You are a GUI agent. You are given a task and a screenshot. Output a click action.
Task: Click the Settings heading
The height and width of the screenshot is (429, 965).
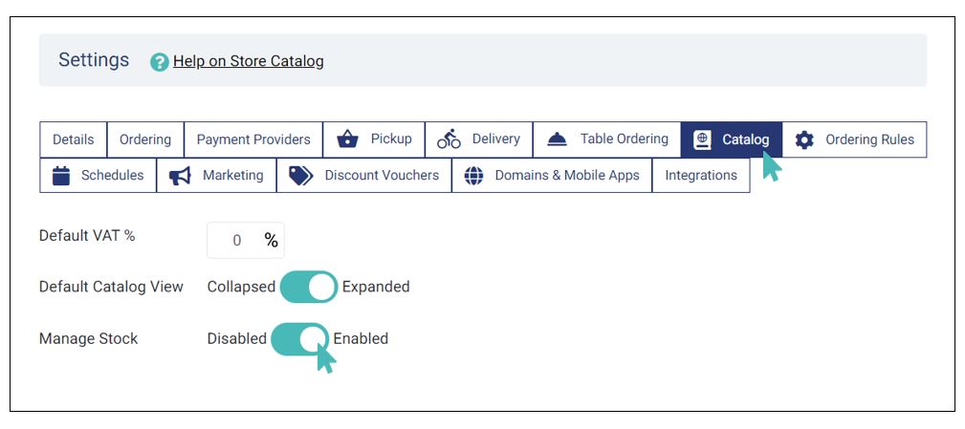tap(94, 60)
